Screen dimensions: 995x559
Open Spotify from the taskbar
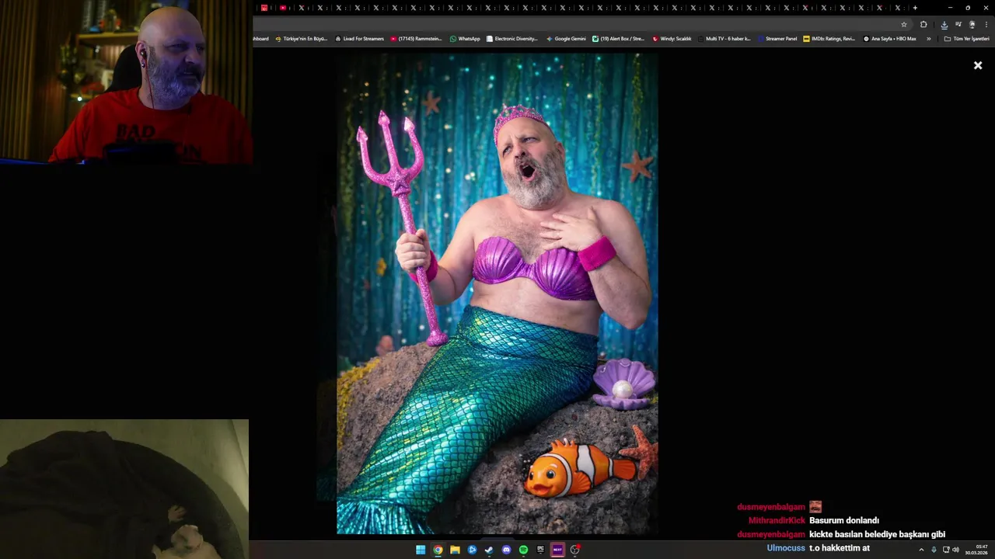(x=523, y=550)
